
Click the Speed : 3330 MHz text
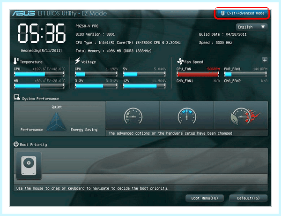[215, 43]
